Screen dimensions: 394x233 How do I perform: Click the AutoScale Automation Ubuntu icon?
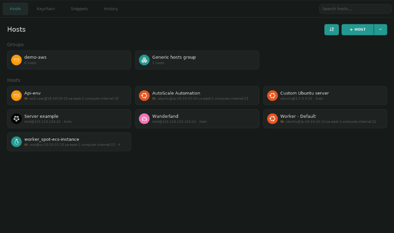144,95
